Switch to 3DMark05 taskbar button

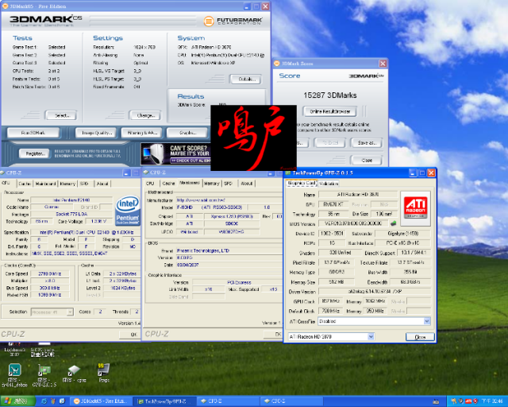click(101, 401)
